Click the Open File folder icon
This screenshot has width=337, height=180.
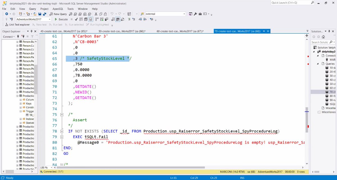click(35, 14)
